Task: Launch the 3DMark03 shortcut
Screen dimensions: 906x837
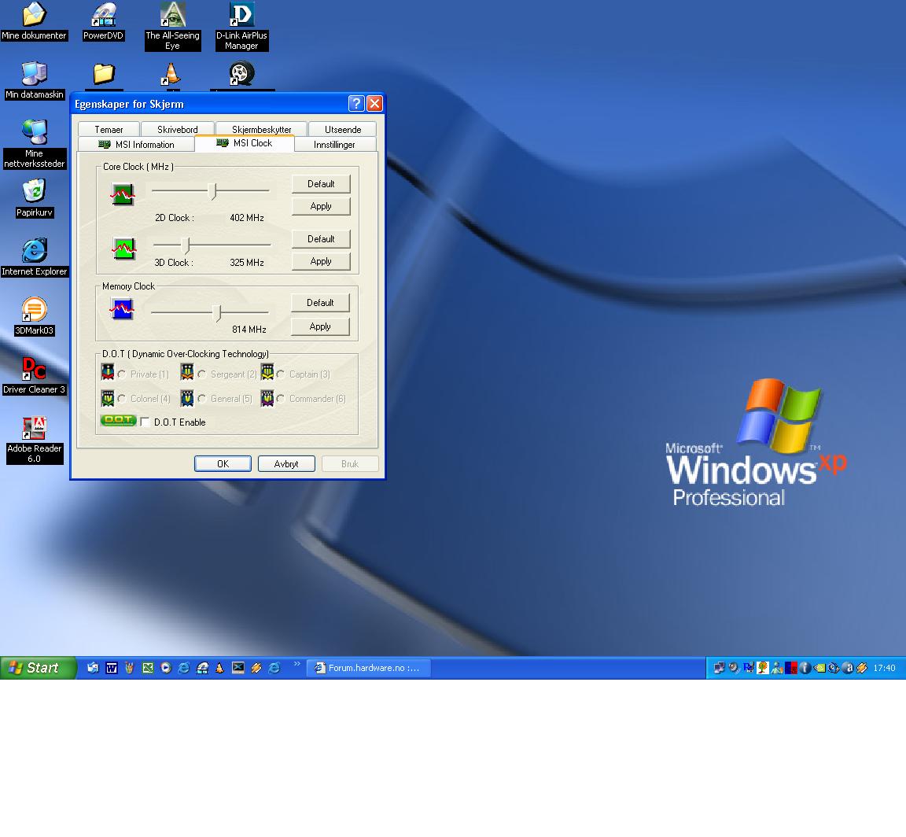Action: [x=34, y=316]
